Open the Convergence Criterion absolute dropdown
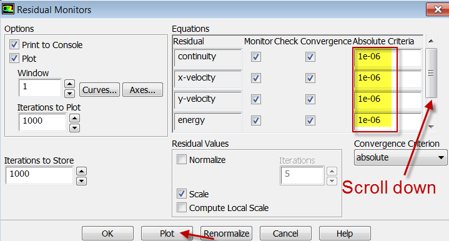 pyautogui.click(x=400, y=157)
